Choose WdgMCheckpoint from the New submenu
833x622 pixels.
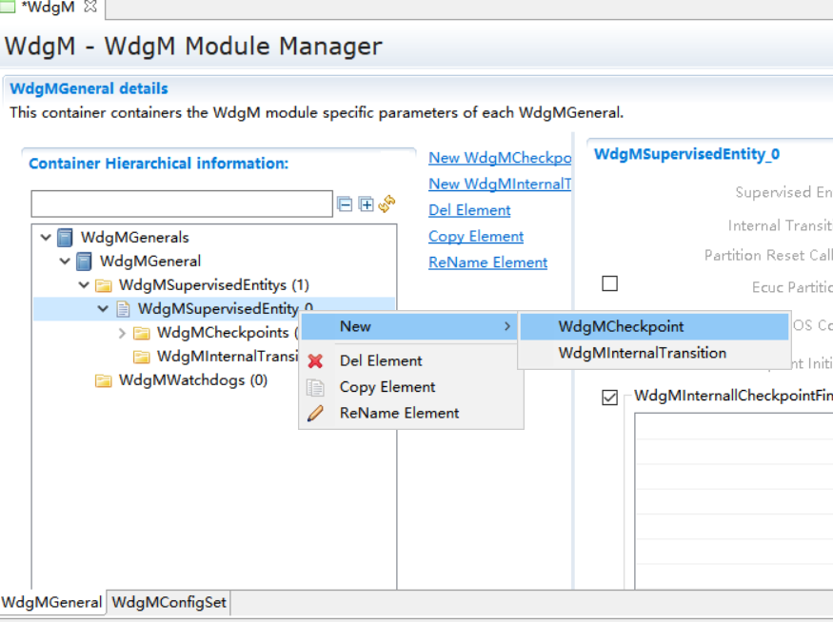pyautogui.click(x=621, y=326)
